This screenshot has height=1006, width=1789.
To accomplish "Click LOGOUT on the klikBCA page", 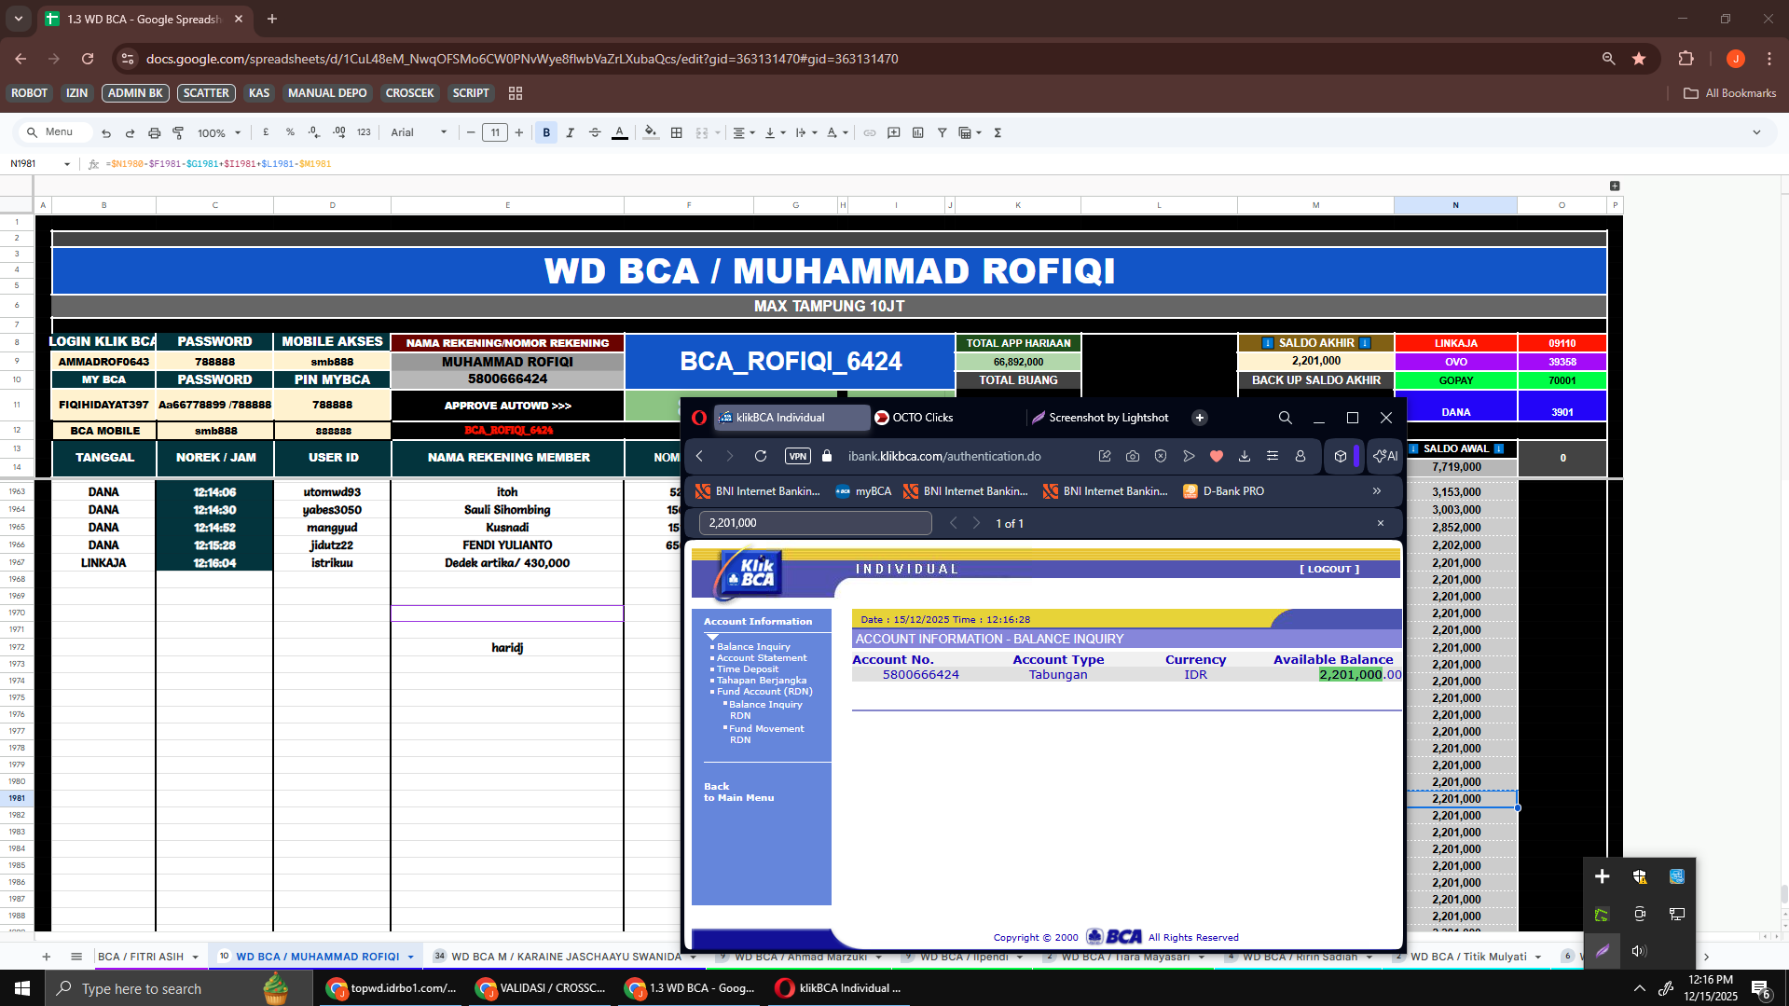I will 1329,569.
